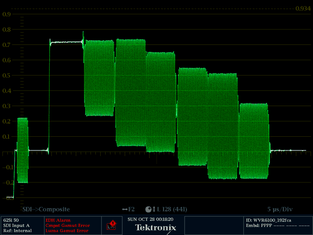Select the SDI->Composite mode label
Screen dimensions: 313x235
(46, 209)
